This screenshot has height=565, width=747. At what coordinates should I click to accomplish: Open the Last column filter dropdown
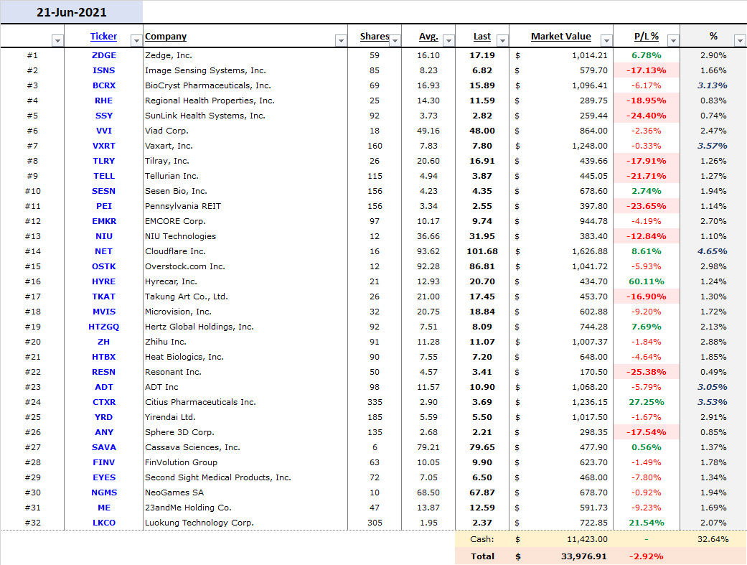502,40
